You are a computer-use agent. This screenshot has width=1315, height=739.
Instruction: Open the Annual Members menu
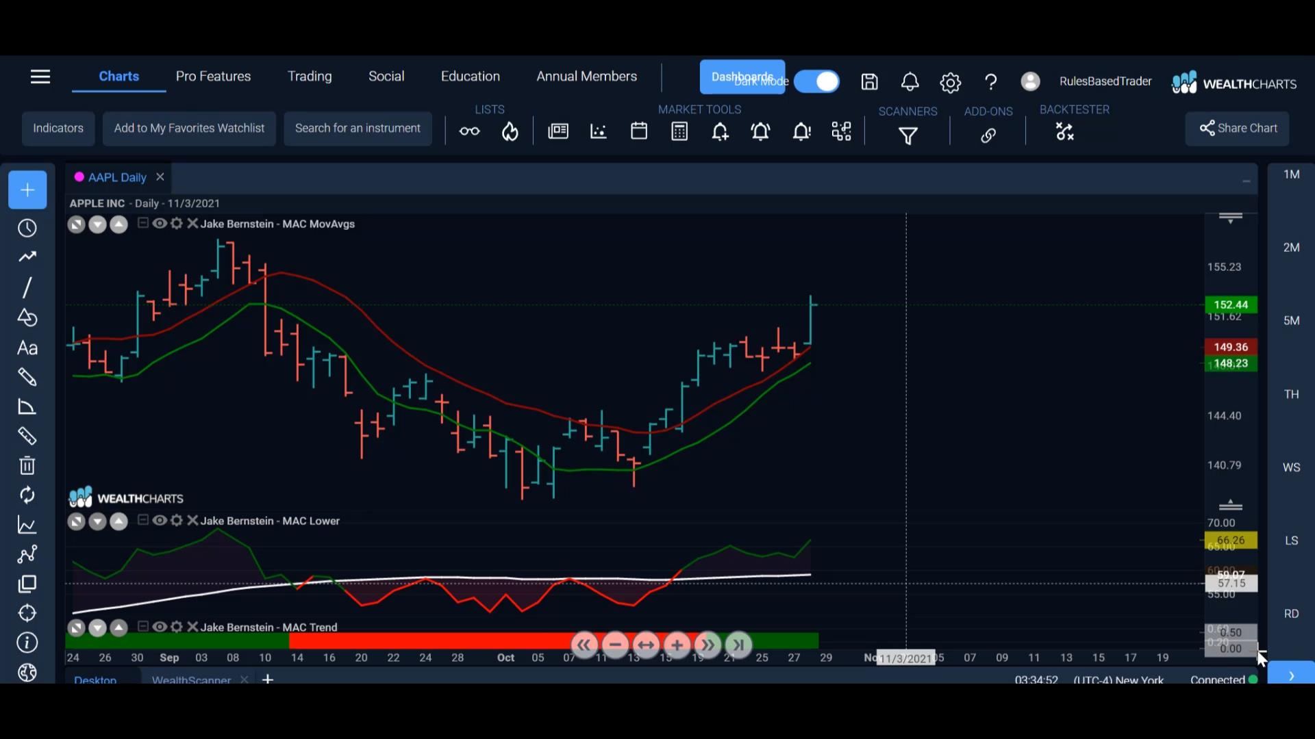[587, 77]
